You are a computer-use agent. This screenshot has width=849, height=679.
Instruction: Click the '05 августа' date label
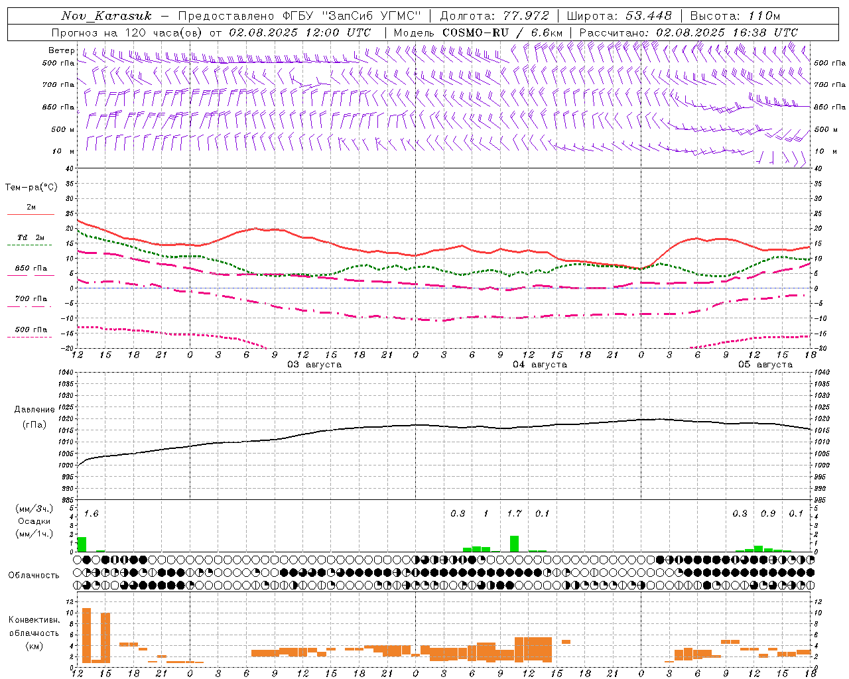click(x=765, y=365)
